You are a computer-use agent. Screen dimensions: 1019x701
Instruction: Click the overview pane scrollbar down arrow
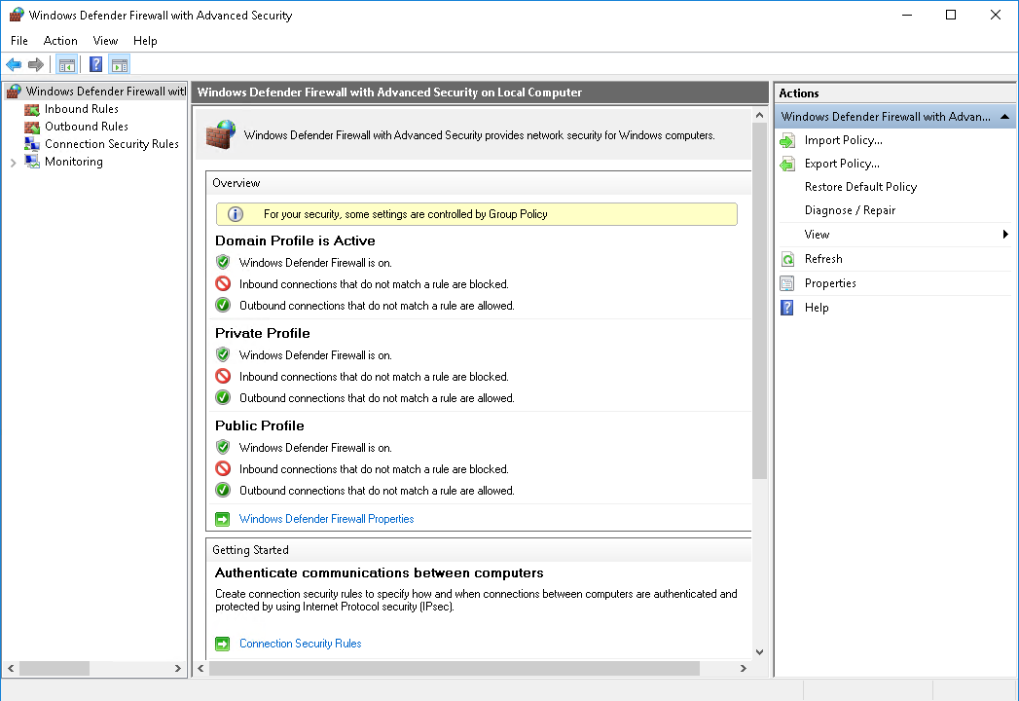click(759, 652)
